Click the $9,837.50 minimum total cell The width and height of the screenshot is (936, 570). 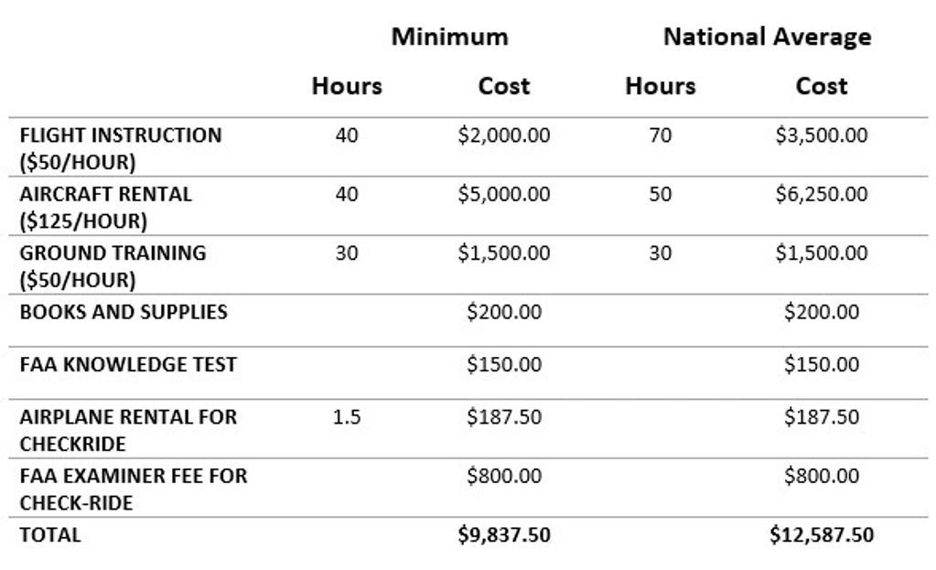504,535
